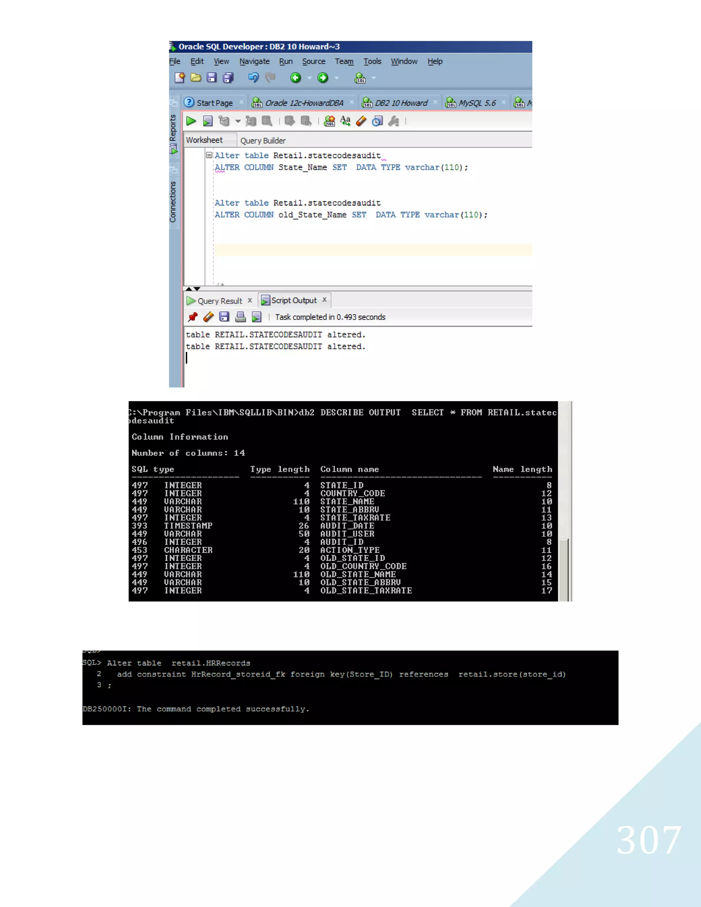Open the SQL Worksheet connection dropdown arrow
The height and width of the screenshot is (907, 701).
point(373,78)
